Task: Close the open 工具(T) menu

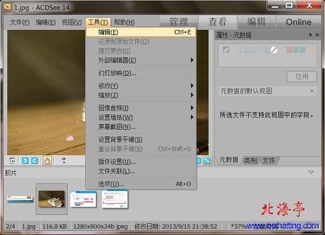Action: pyautogui.click(x=98, y=22)
